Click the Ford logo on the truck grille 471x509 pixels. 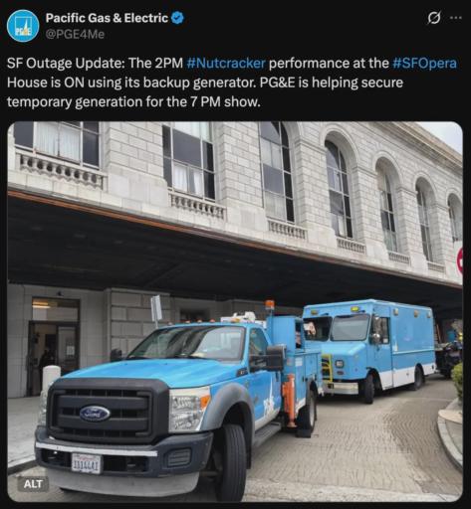95,414
